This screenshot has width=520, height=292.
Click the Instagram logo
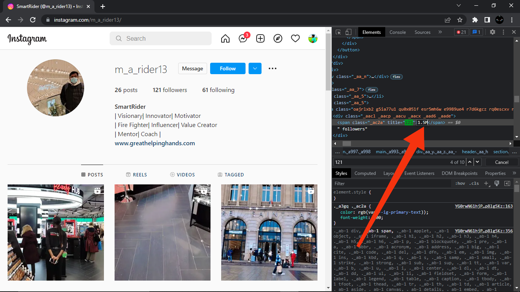pyautogui.click(x=27, y=38)
